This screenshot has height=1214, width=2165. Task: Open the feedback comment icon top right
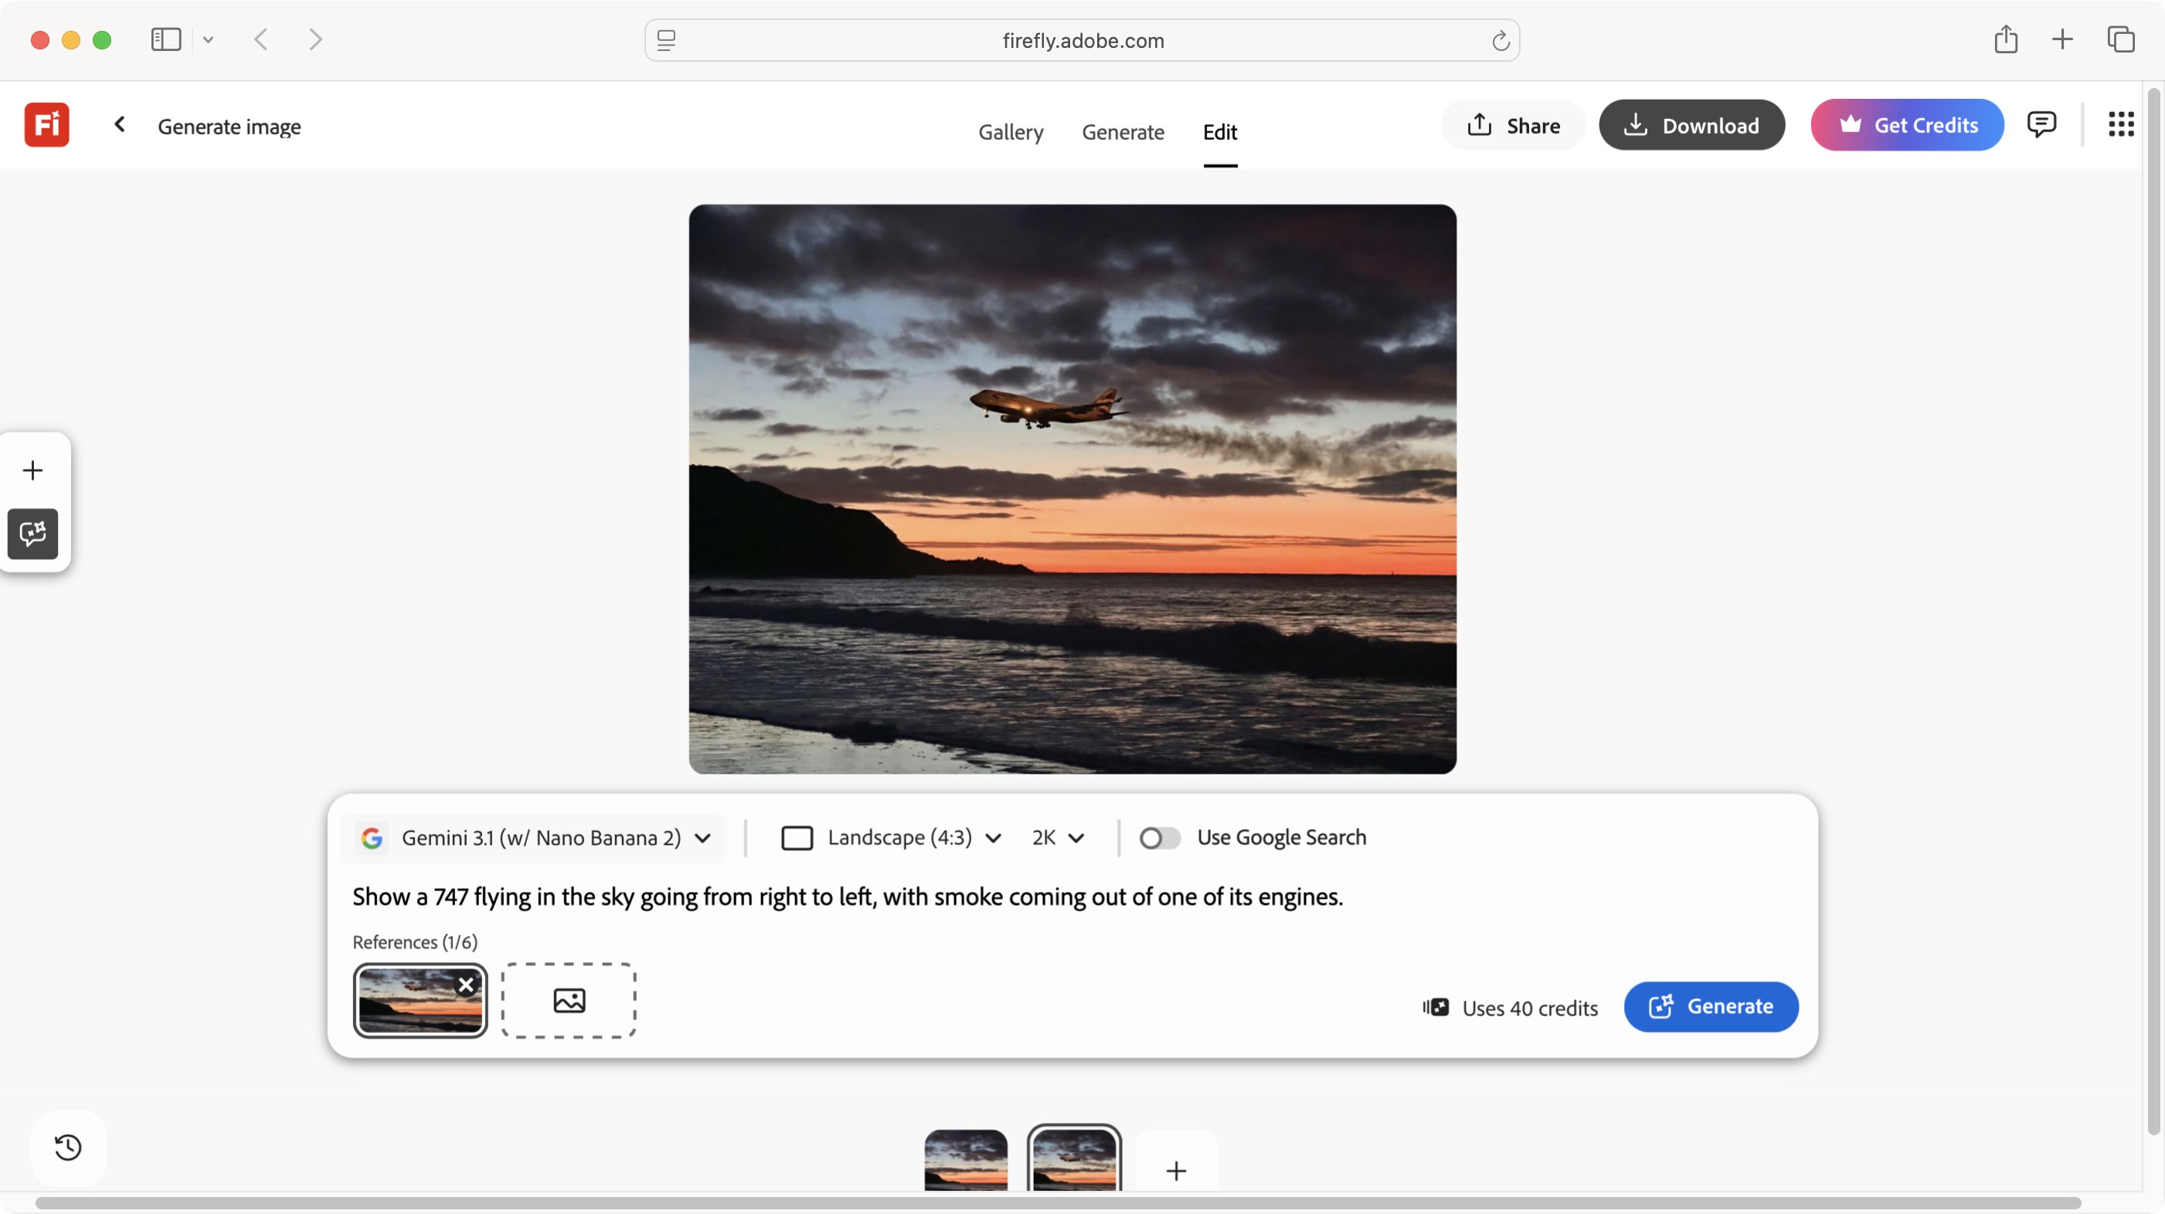pos(2042,124)
